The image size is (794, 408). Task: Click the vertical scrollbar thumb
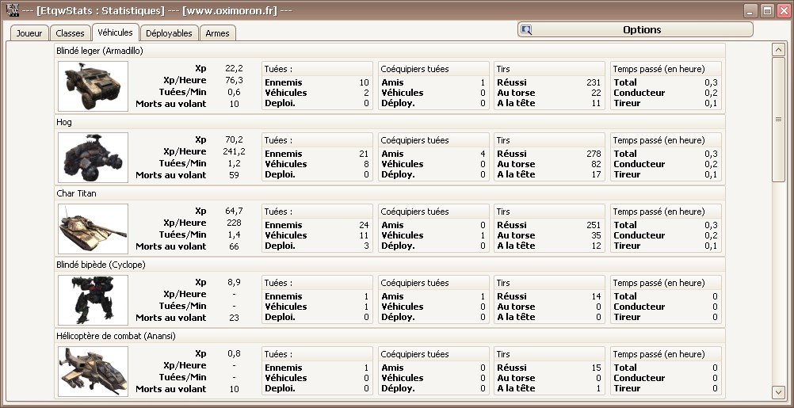point(778,120)
